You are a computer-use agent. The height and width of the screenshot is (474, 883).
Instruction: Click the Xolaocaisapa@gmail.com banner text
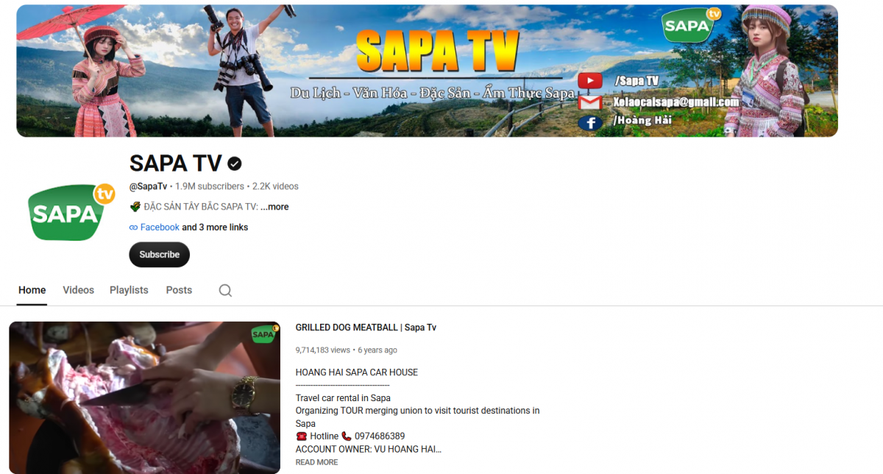point(675,102)
